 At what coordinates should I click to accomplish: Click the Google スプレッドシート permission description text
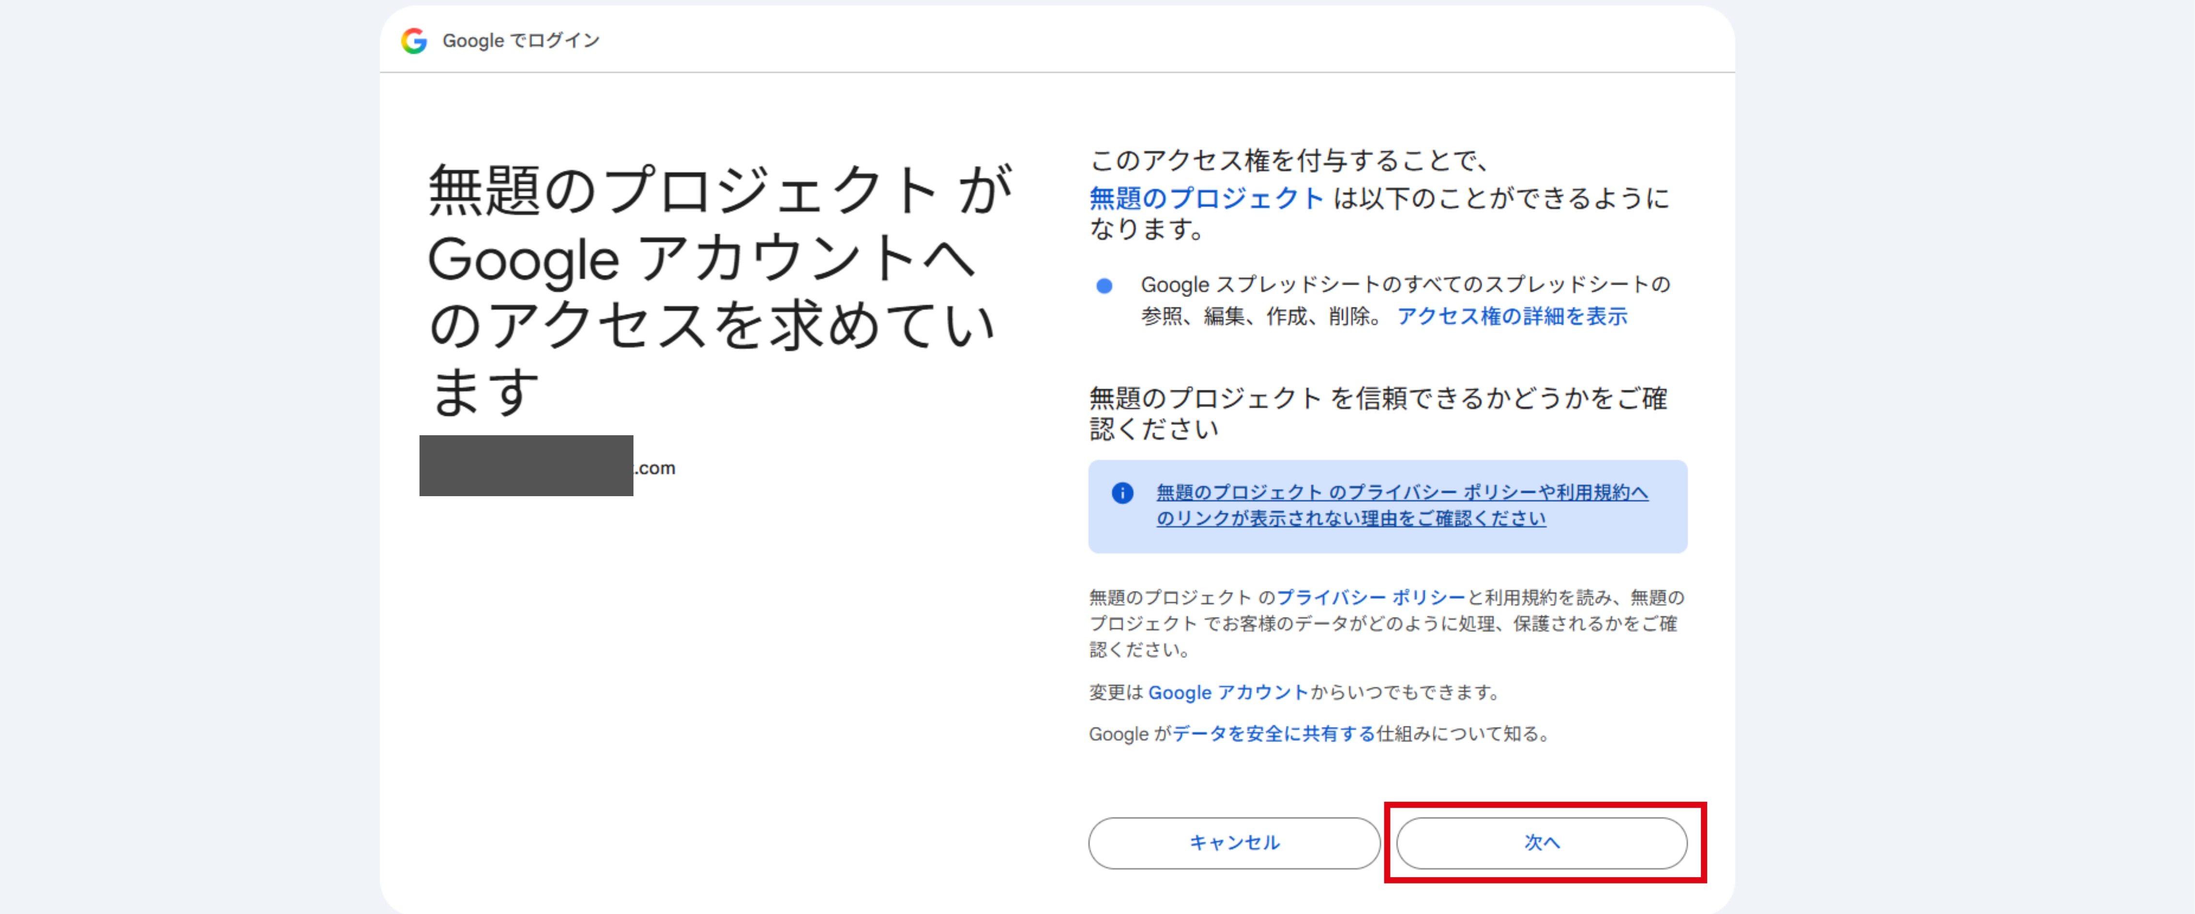click(x=1405, y=300)
